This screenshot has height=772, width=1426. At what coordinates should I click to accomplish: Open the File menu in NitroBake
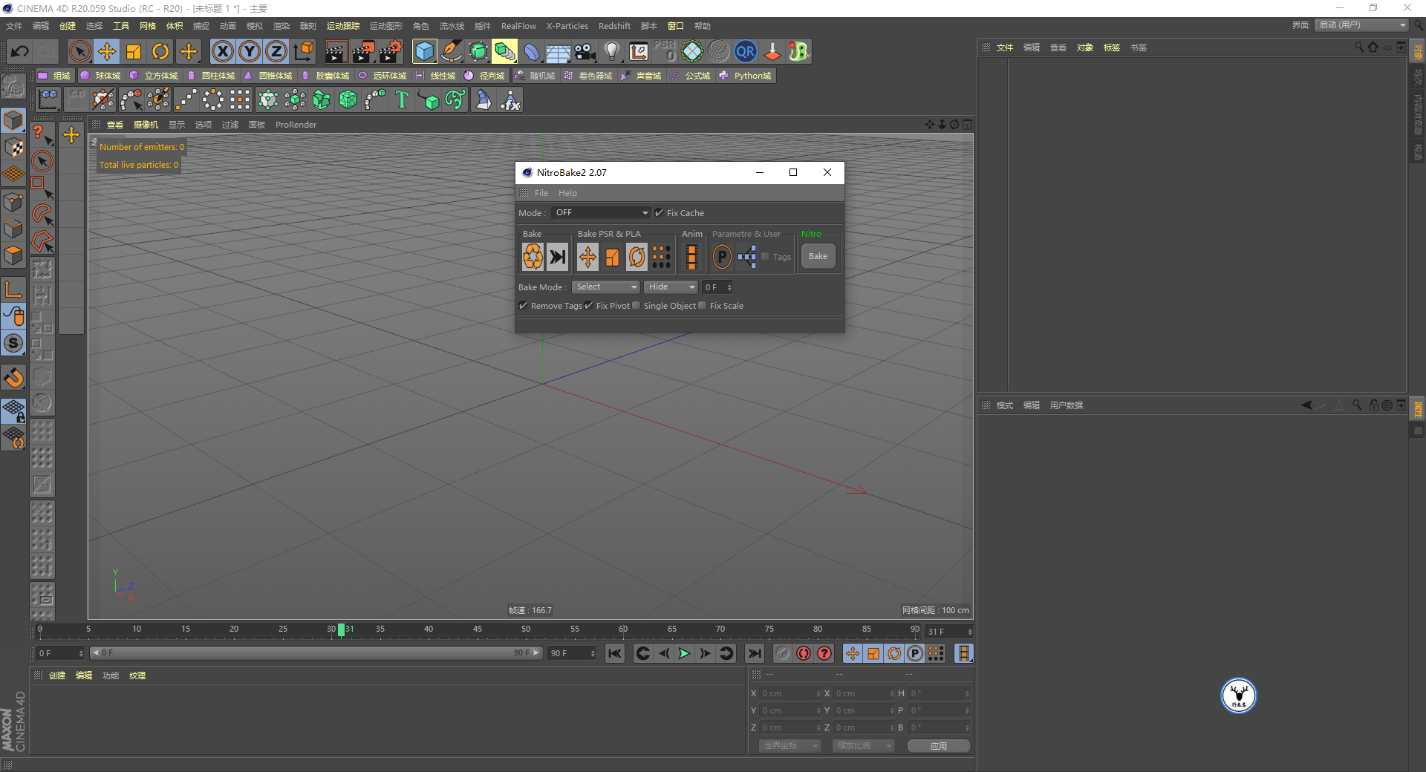pos(541,193)
